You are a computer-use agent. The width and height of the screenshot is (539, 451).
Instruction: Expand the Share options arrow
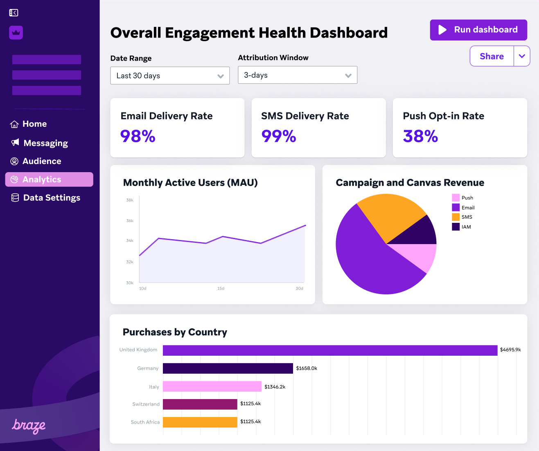point(522,56)
